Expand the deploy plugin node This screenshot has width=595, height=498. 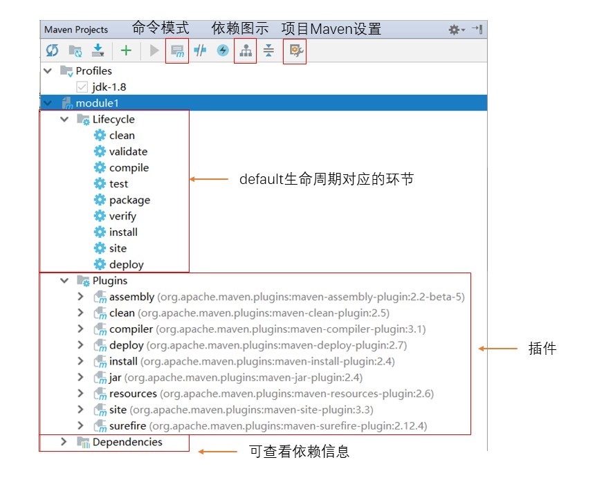pyautogui.click(x=80, y=345)
